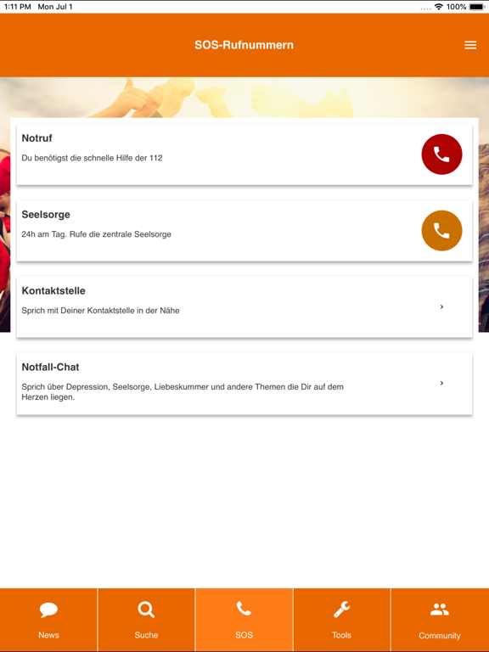
Task: Open the hamburger menu in the header
Action: pos(470,45)
